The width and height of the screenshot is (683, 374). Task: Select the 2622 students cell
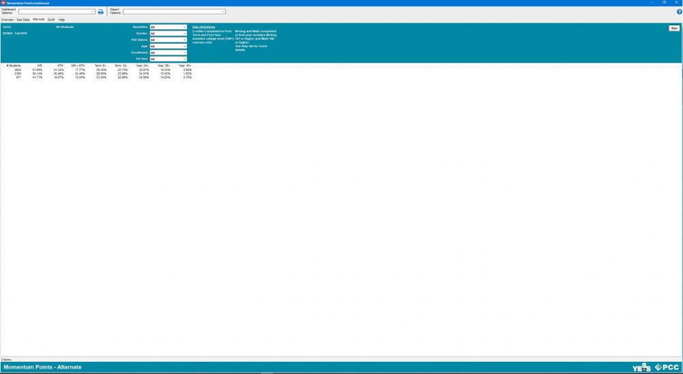click(18, 70)
